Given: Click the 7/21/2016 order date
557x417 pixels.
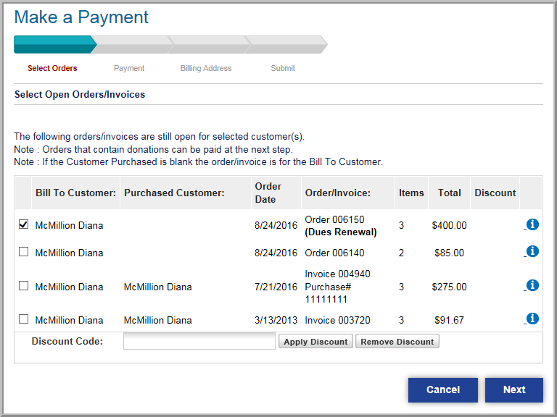Looking at the screenshot, I should (276, 287).
